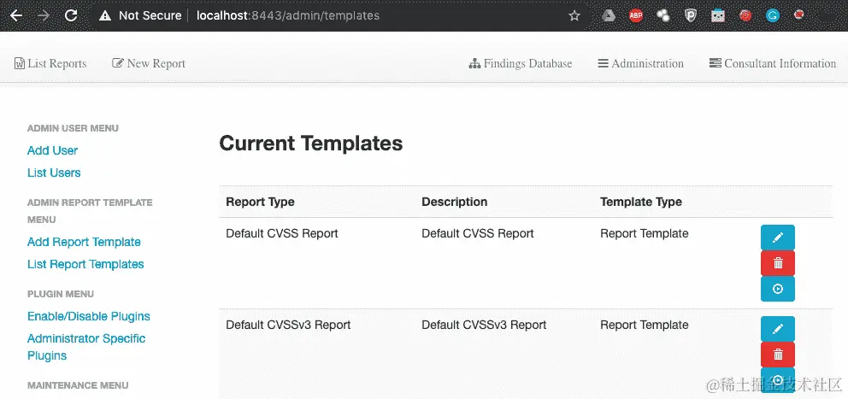Go back to the previous page
The image size is (848, 399).
17,15
